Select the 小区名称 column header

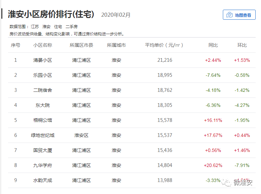42,45
